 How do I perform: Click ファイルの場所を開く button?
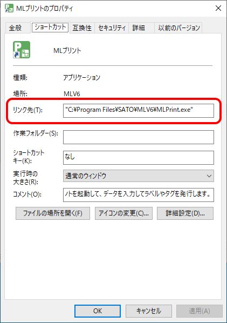coord(53,213)
